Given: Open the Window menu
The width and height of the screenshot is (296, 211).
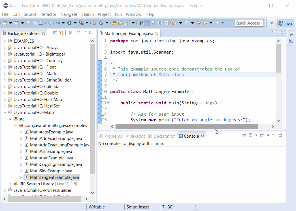Looking at the screenshot, I should click(x=133, y=14).
